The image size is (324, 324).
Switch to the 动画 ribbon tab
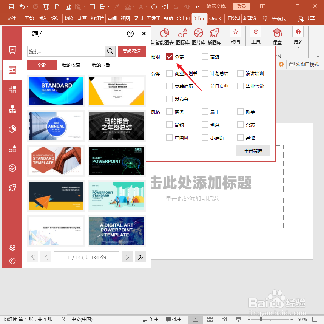pos(82,19)
